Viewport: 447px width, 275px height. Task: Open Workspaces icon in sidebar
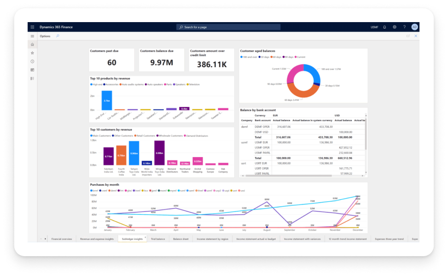[x=32, y=70]
